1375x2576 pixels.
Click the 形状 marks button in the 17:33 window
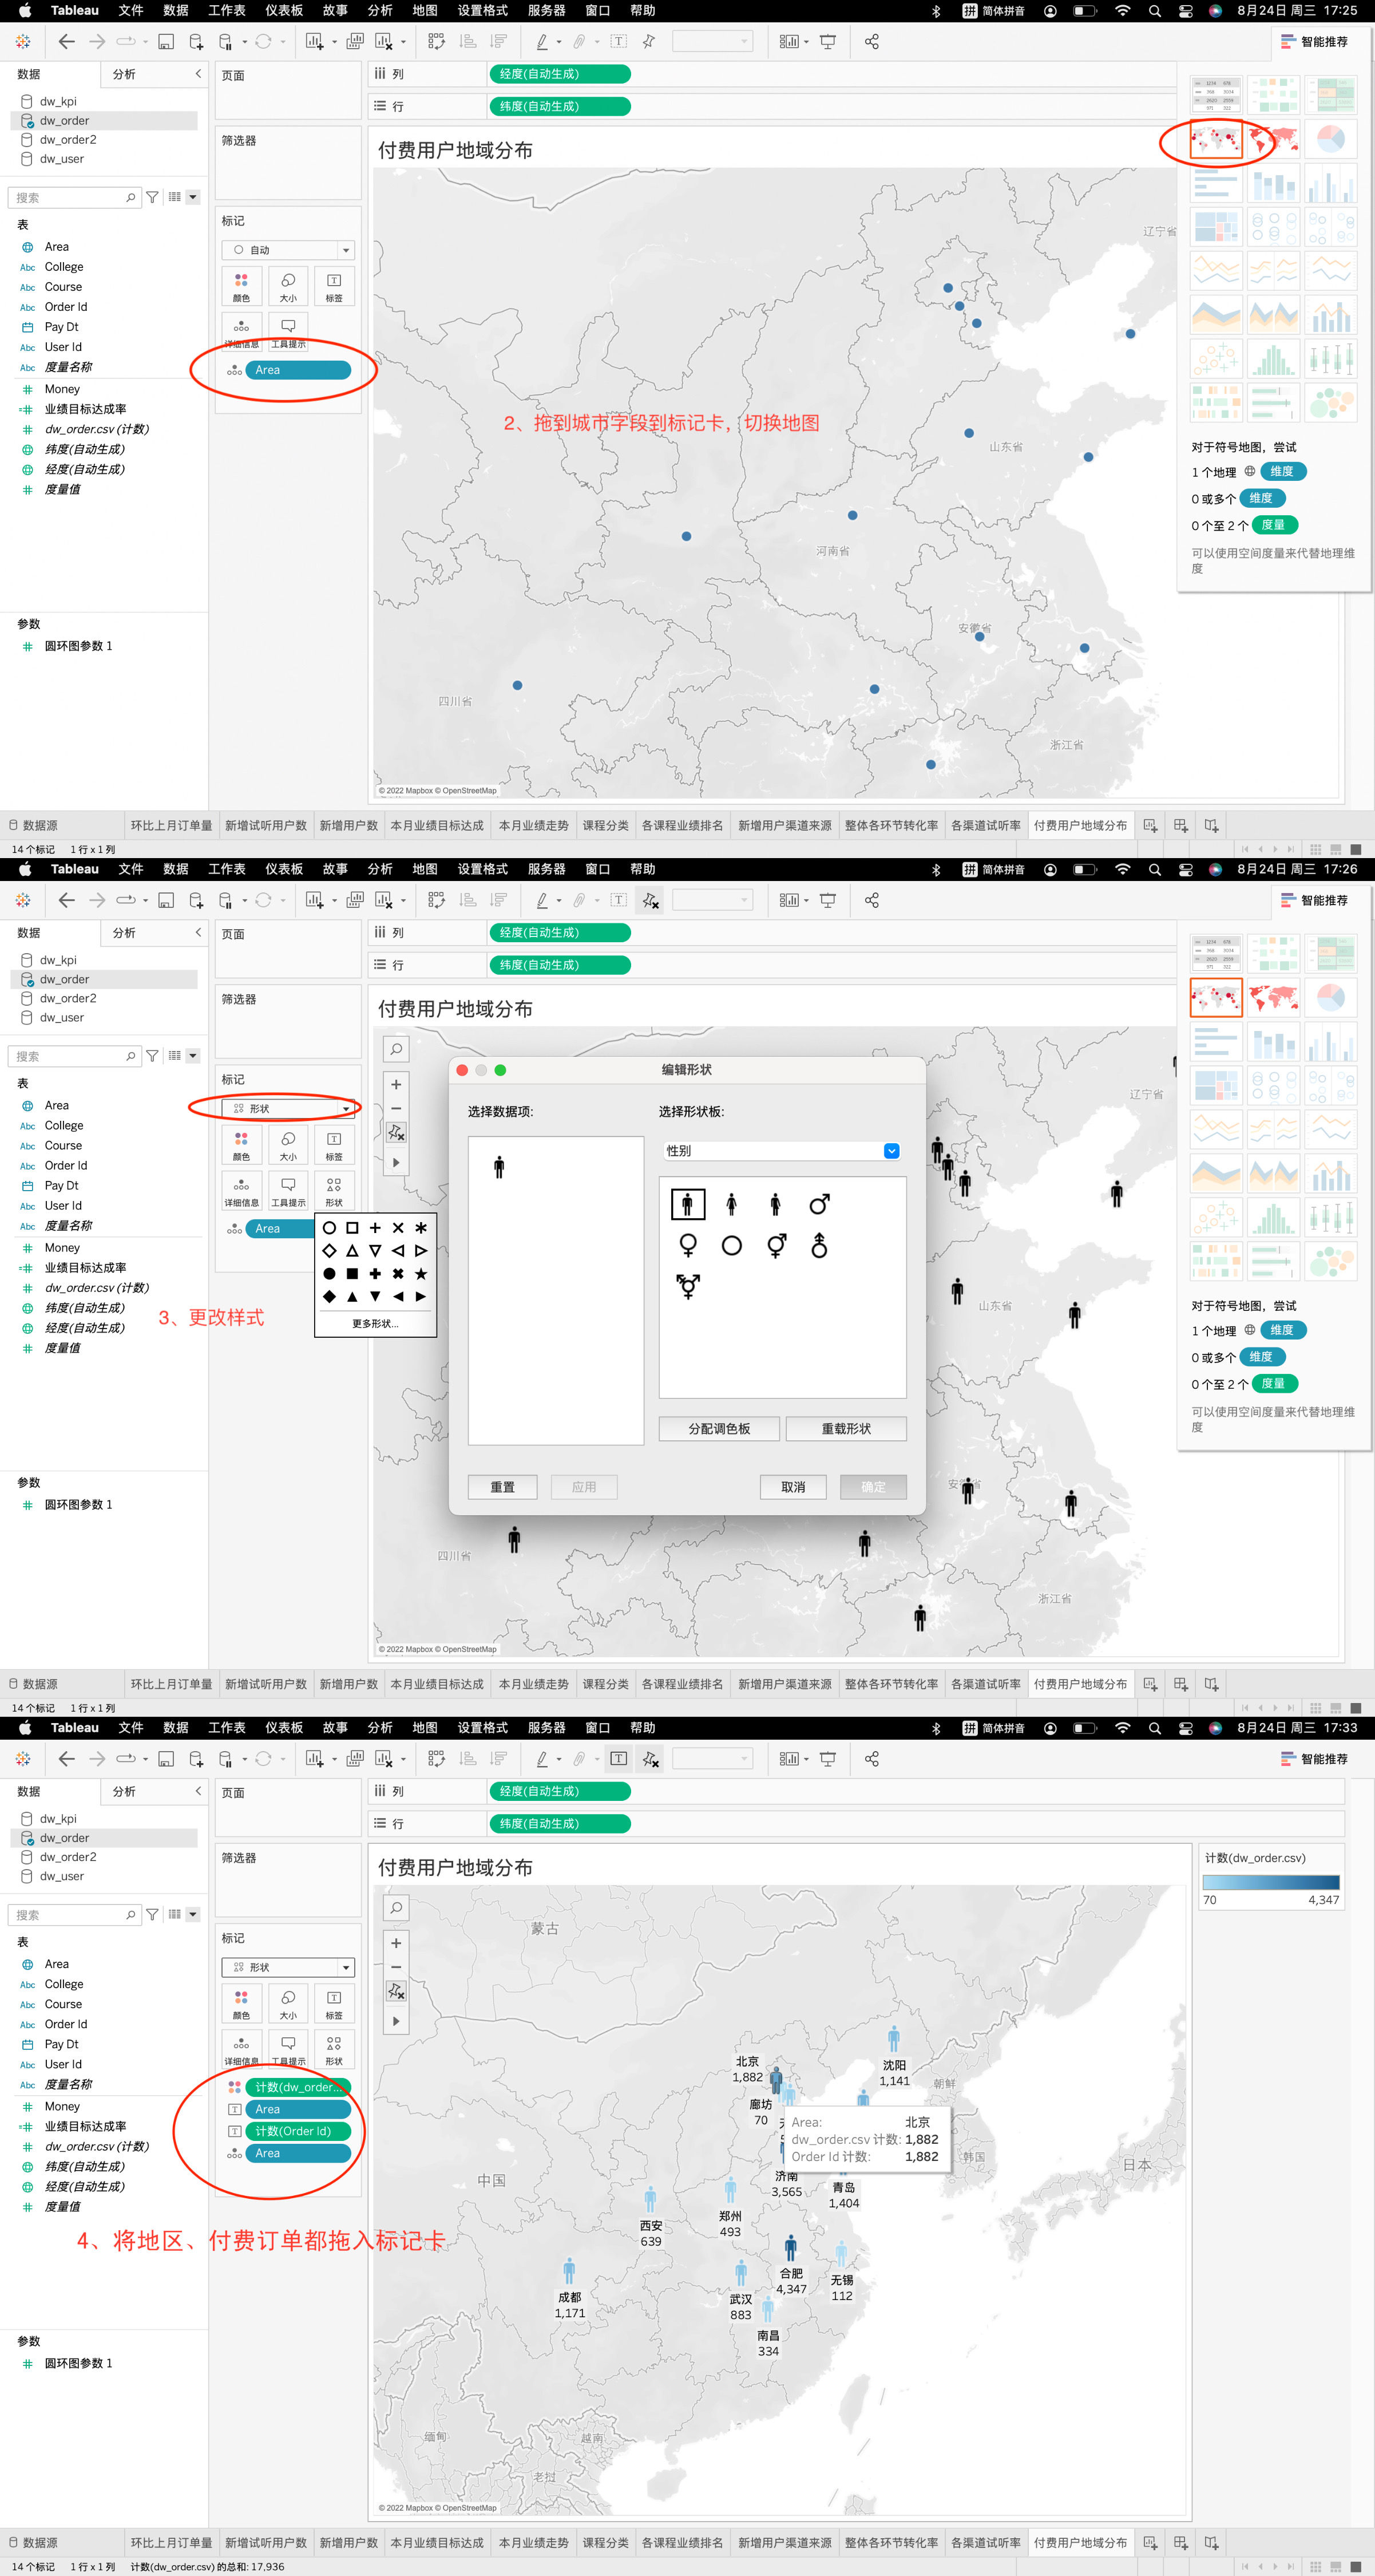coord(334,2050)
